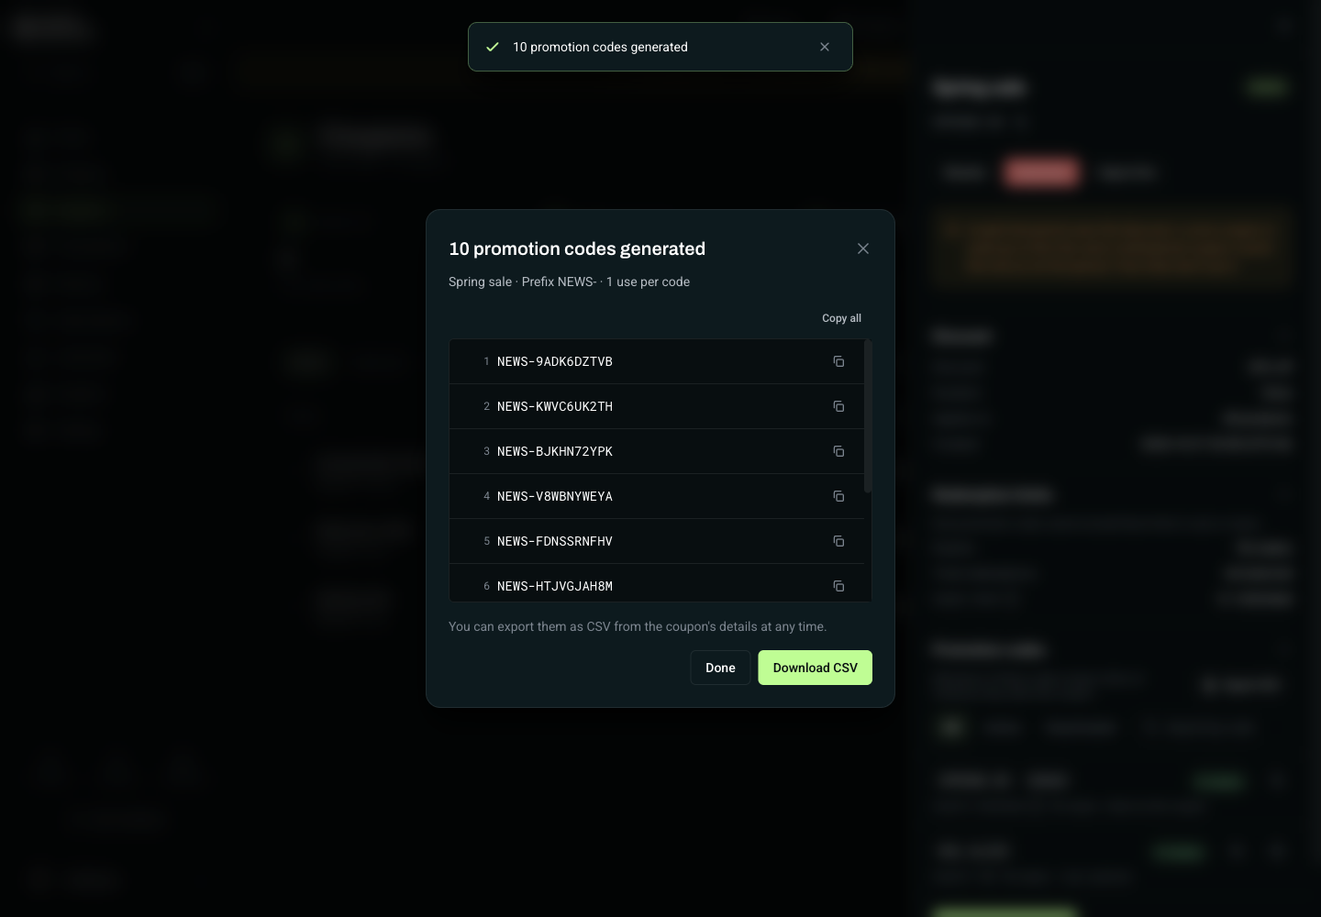
Task: Click the green checkmark in the toast
Action: pyautogui.click(x=493, y=47)
